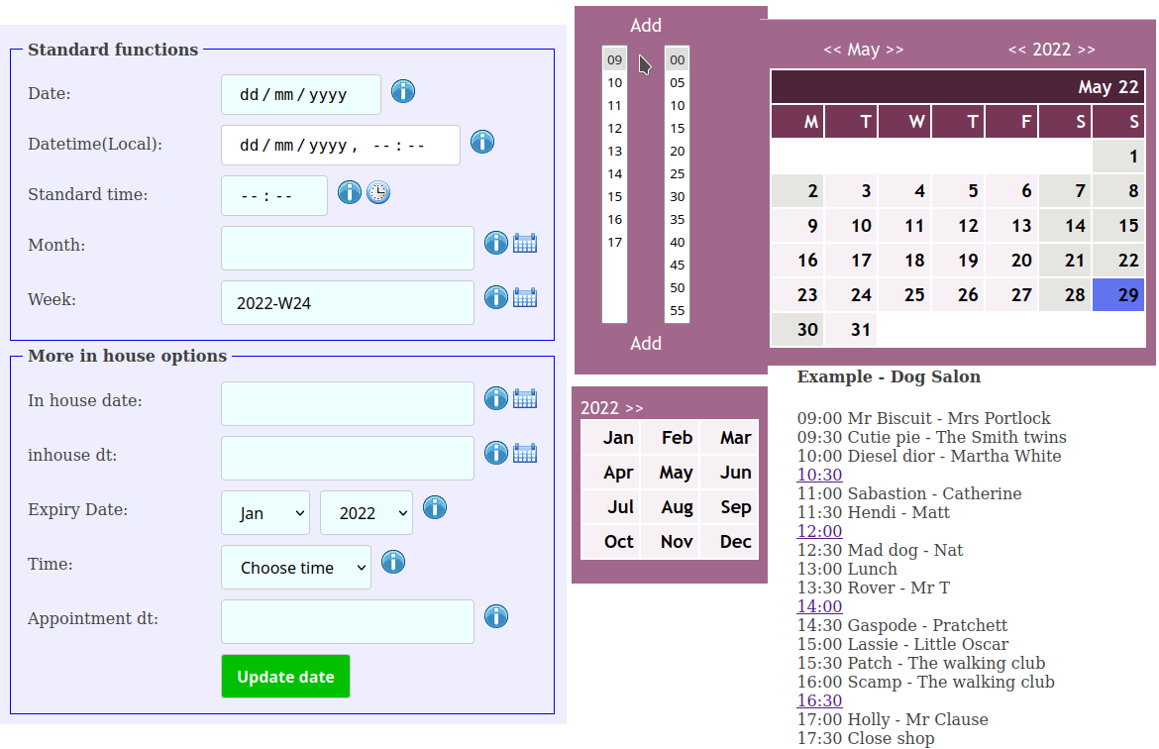Click the Date input field

[301, 94]
